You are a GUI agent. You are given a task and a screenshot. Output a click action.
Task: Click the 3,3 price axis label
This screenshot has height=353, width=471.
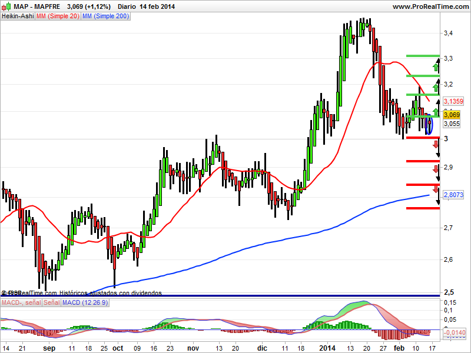[448, 58]
